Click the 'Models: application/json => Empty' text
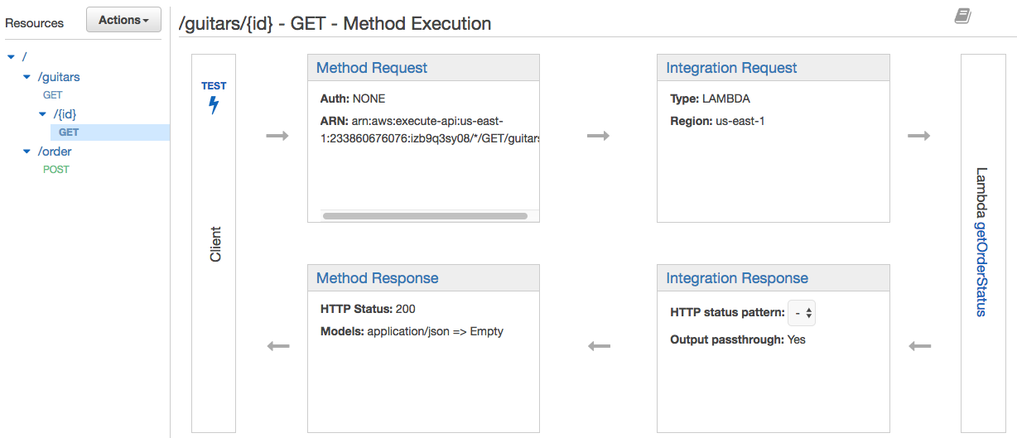Screen dimensions: 1017x438 [412, 331]
